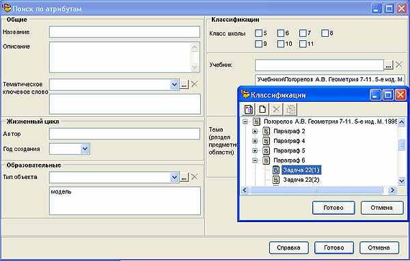410x261 pixels.
Task: Open browse button for Учебник
Action: 389,65
